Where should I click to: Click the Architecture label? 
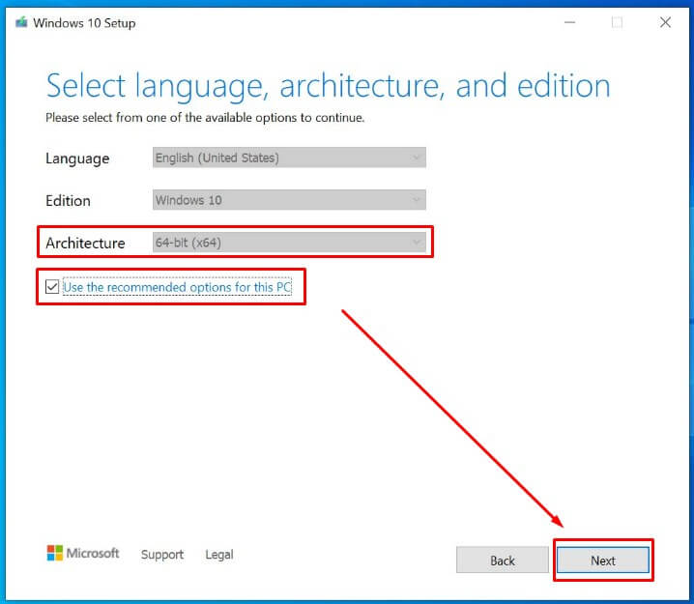tap(85, 243)
